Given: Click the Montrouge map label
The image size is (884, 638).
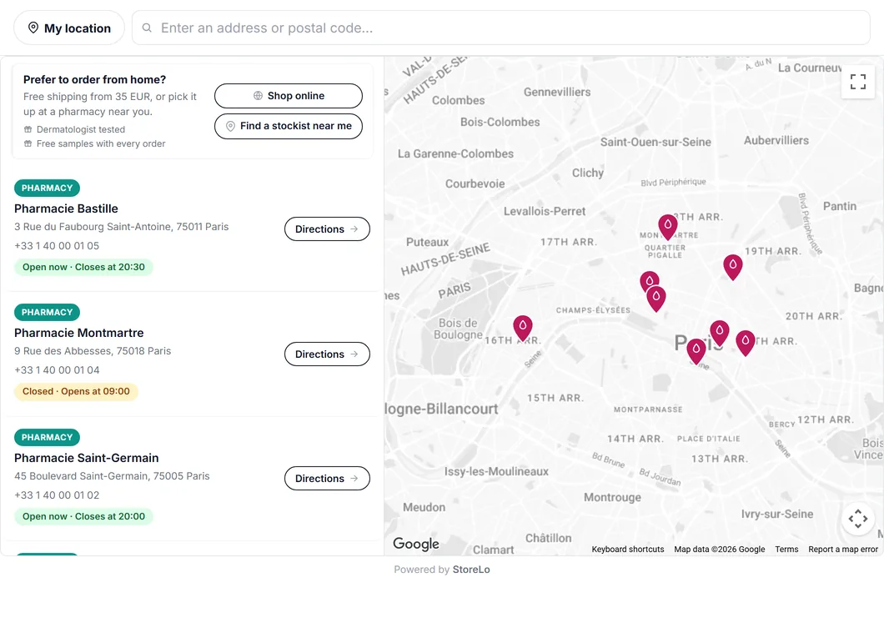Looking at the screenshot, I should pyautogui.click(x=612, y=498).
